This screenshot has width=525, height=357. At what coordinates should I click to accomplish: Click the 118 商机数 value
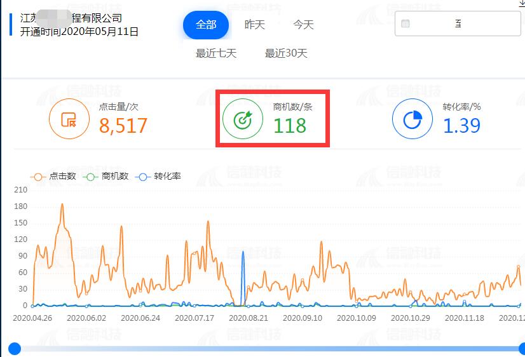(290, 126)
